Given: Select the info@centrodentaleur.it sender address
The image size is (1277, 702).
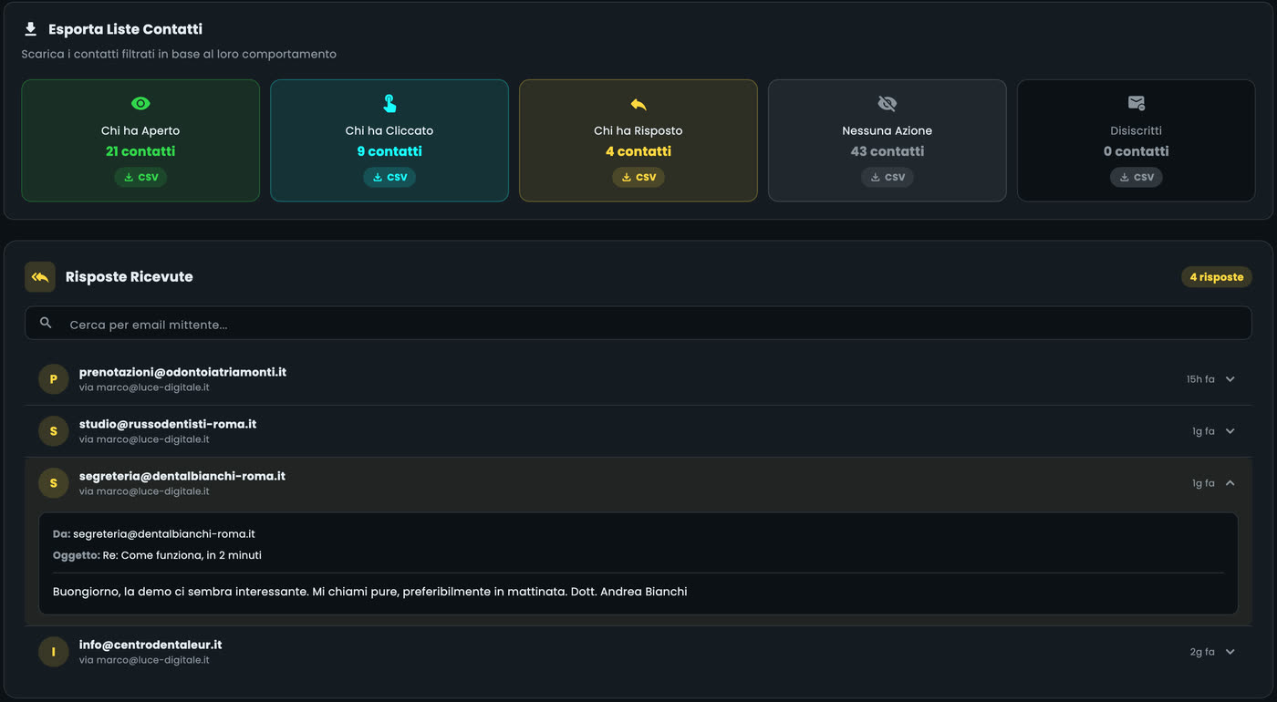Looking at the screenshot, I should [151, 645].
